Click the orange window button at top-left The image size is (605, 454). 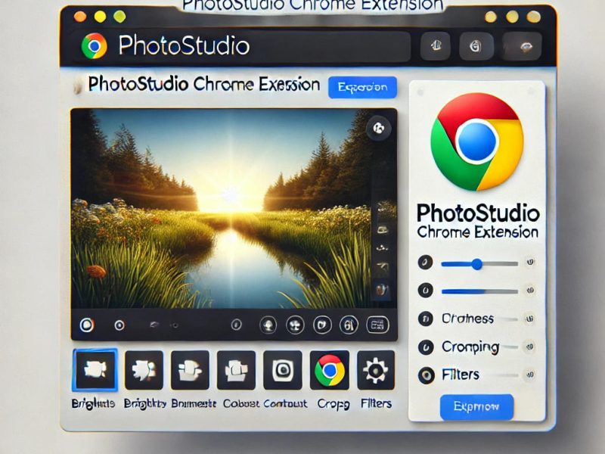click(80, 17)
